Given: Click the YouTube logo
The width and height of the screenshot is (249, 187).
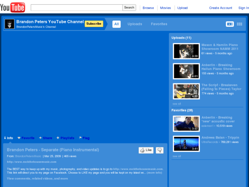Looking at the screenshot, I should 13,7.
